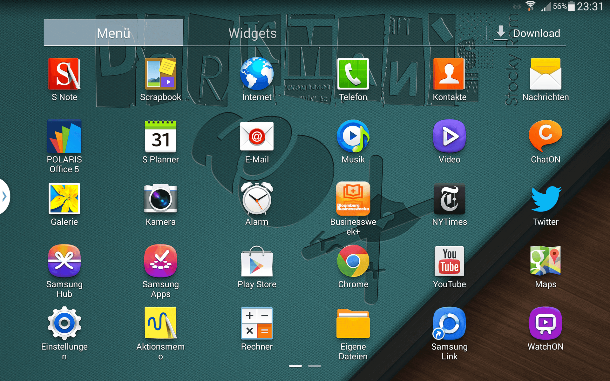Tap the mobile signal strength icon
Viewport: 610px width, 381px height.
pos(546,7)
